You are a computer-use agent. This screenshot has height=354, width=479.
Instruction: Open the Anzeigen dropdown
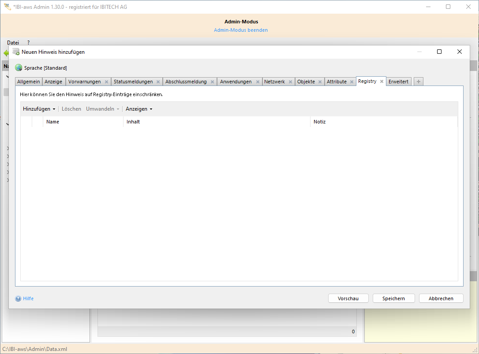coord(138,108)
